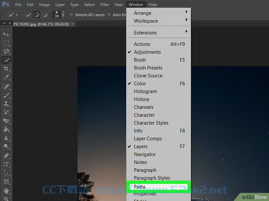This screenshot has height=201, width=269.
Task: Open the Help menu
Action: pyautogui.click(x=153, y=5)
